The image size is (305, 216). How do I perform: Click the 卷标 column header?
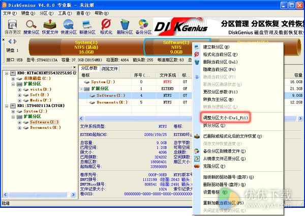point(105,75)
